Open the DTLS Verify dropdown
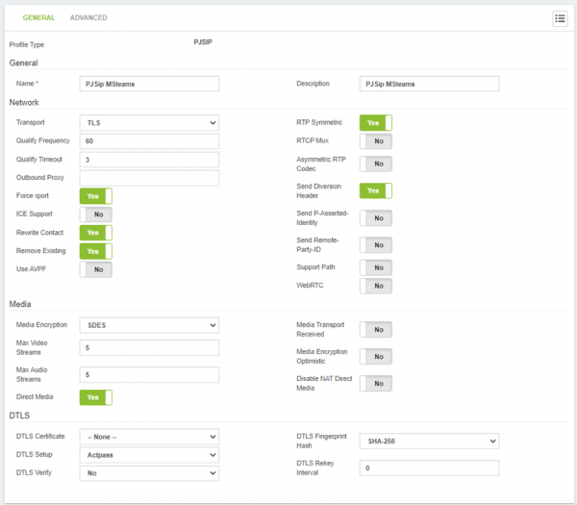The width and height of the screenshot is (577, 505). 149,473
